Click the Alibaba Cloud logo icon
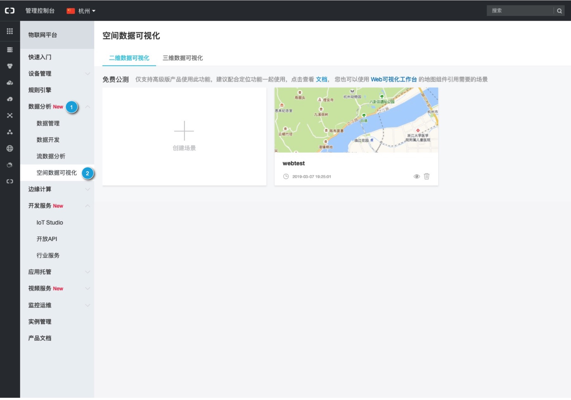Viewport: 571px width, 400px height. click(10, 10)
